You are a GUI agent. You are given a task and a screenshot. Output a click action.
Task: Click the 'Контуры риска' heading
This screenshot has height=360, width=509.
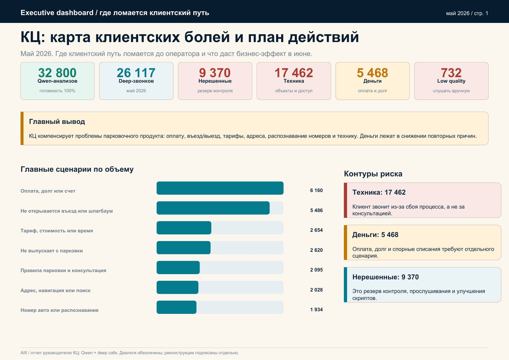click(373, 174)
